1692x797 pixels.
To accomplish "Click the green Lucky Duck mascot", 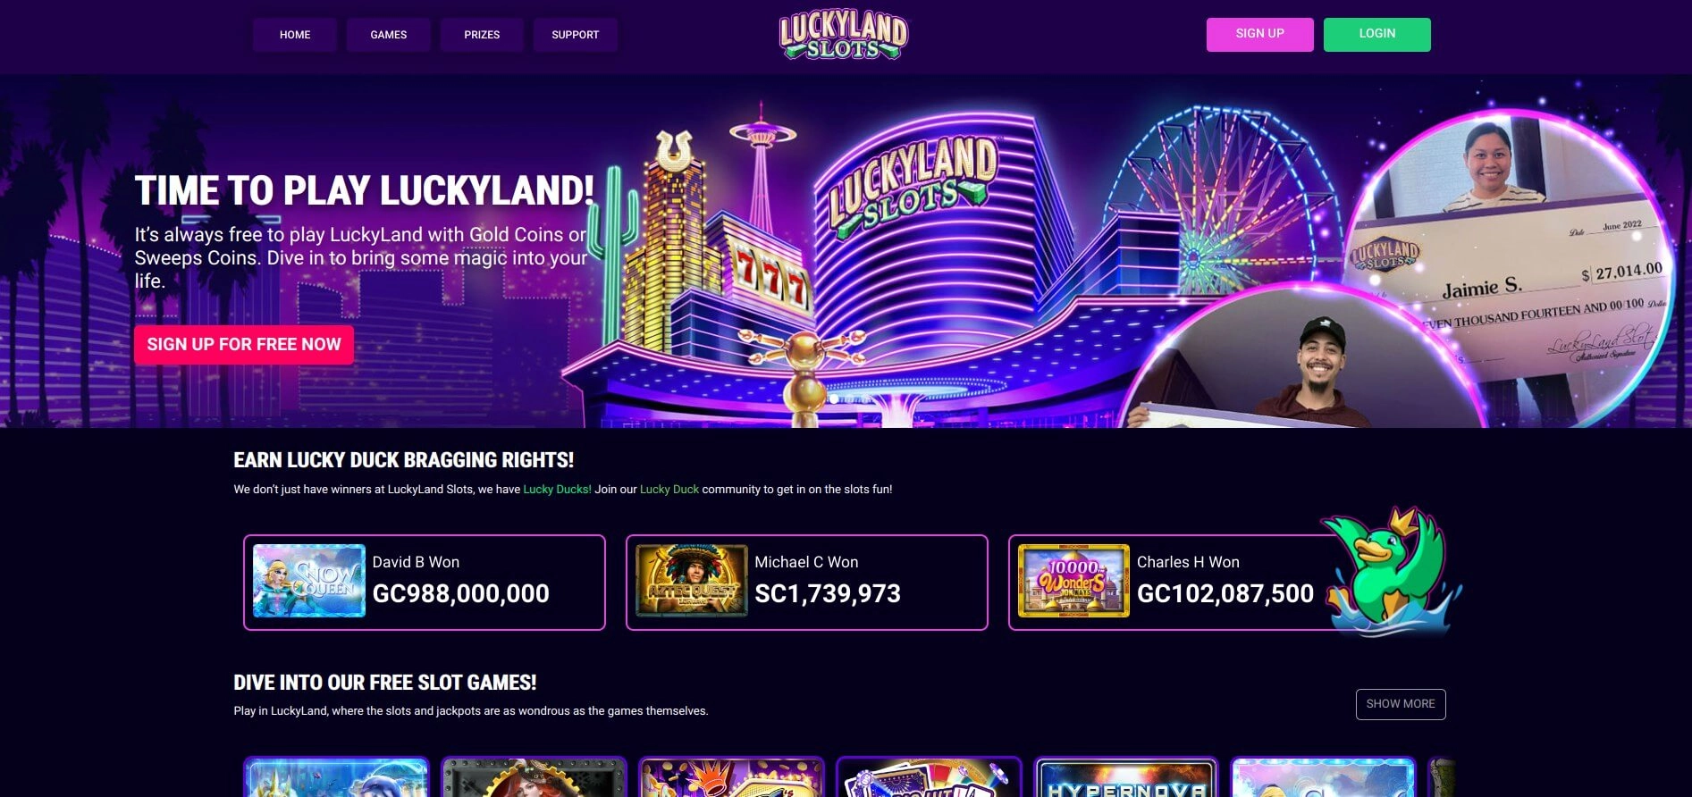I will point(1390,570).
